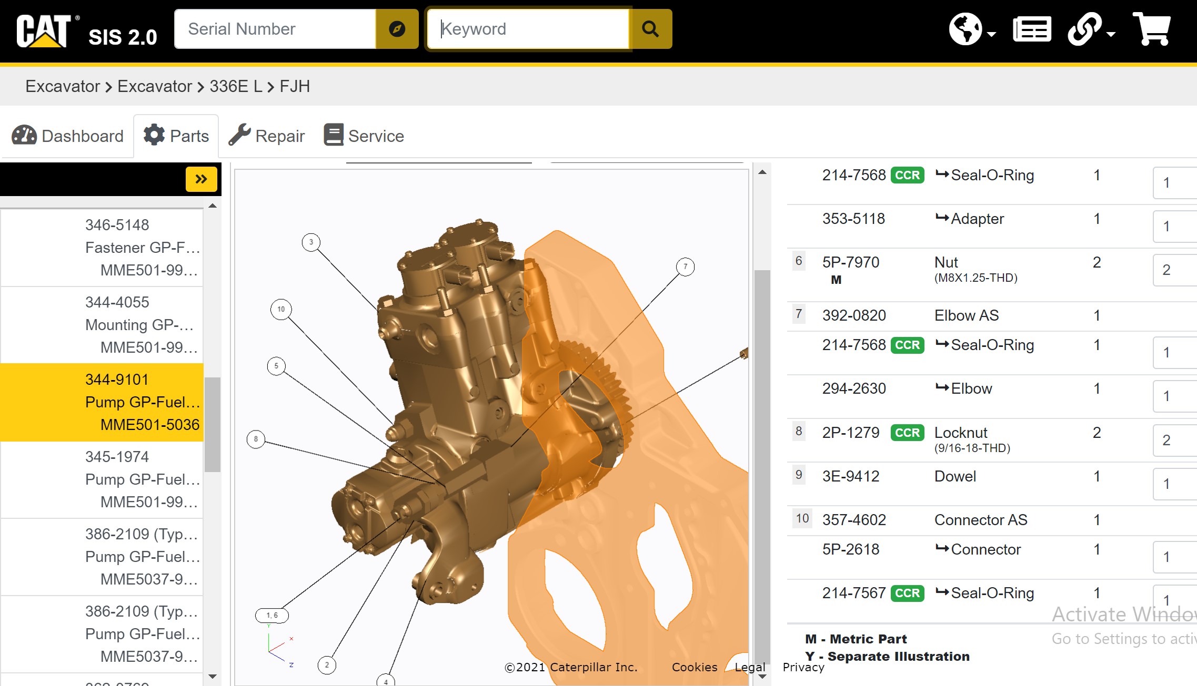
Task: Click the illustration panel's scroll down arrow
Action: 762,676
